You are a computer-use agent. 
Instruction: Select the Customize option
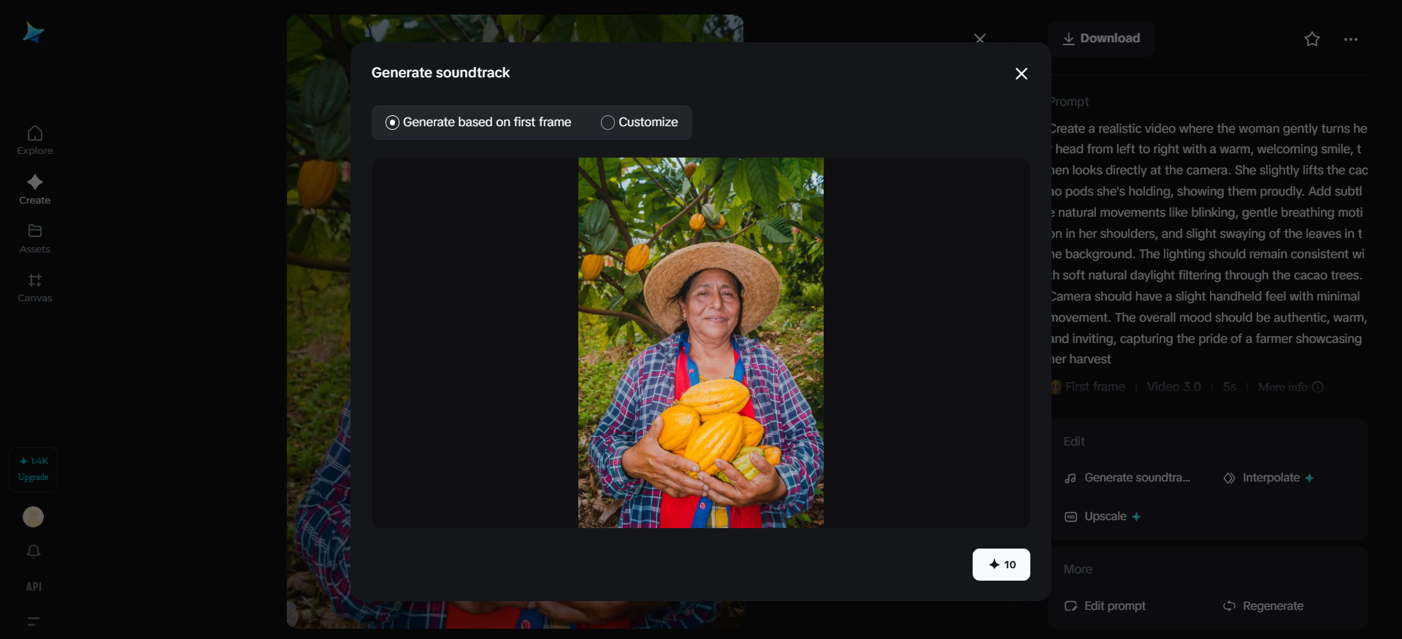tap(639, 123)
